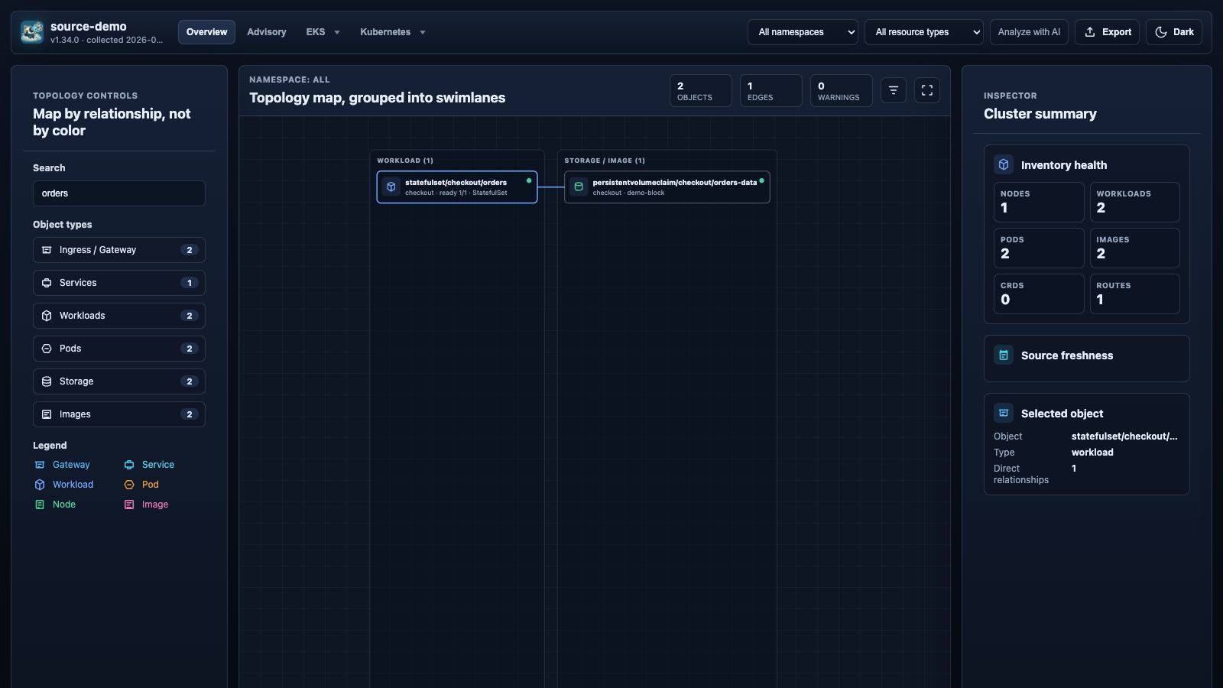
Task: Click the Inventory health cube icon
Action: [1004, 164]
